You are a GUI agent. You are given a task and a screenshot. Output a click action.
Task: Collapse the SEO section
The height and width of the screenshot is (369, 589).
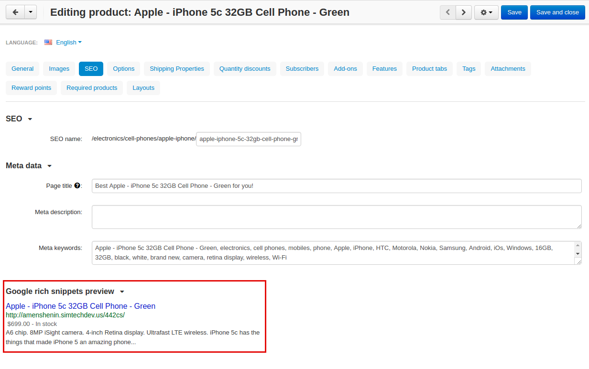pos(19,119)
